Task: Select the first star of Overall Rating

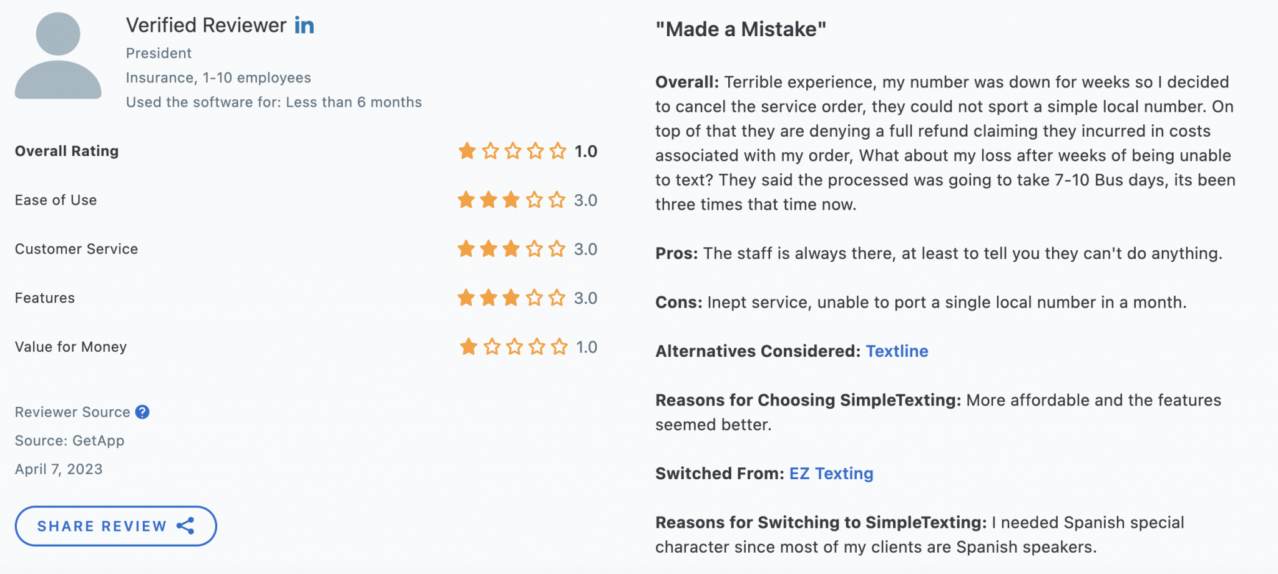Action: (x=466, y=150)
